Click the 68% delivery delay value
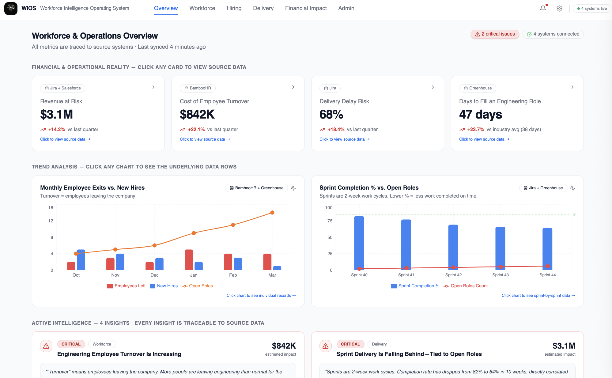The width and height of the screenshot is (612, 378). pyautogui.click(x=331, y=115)
